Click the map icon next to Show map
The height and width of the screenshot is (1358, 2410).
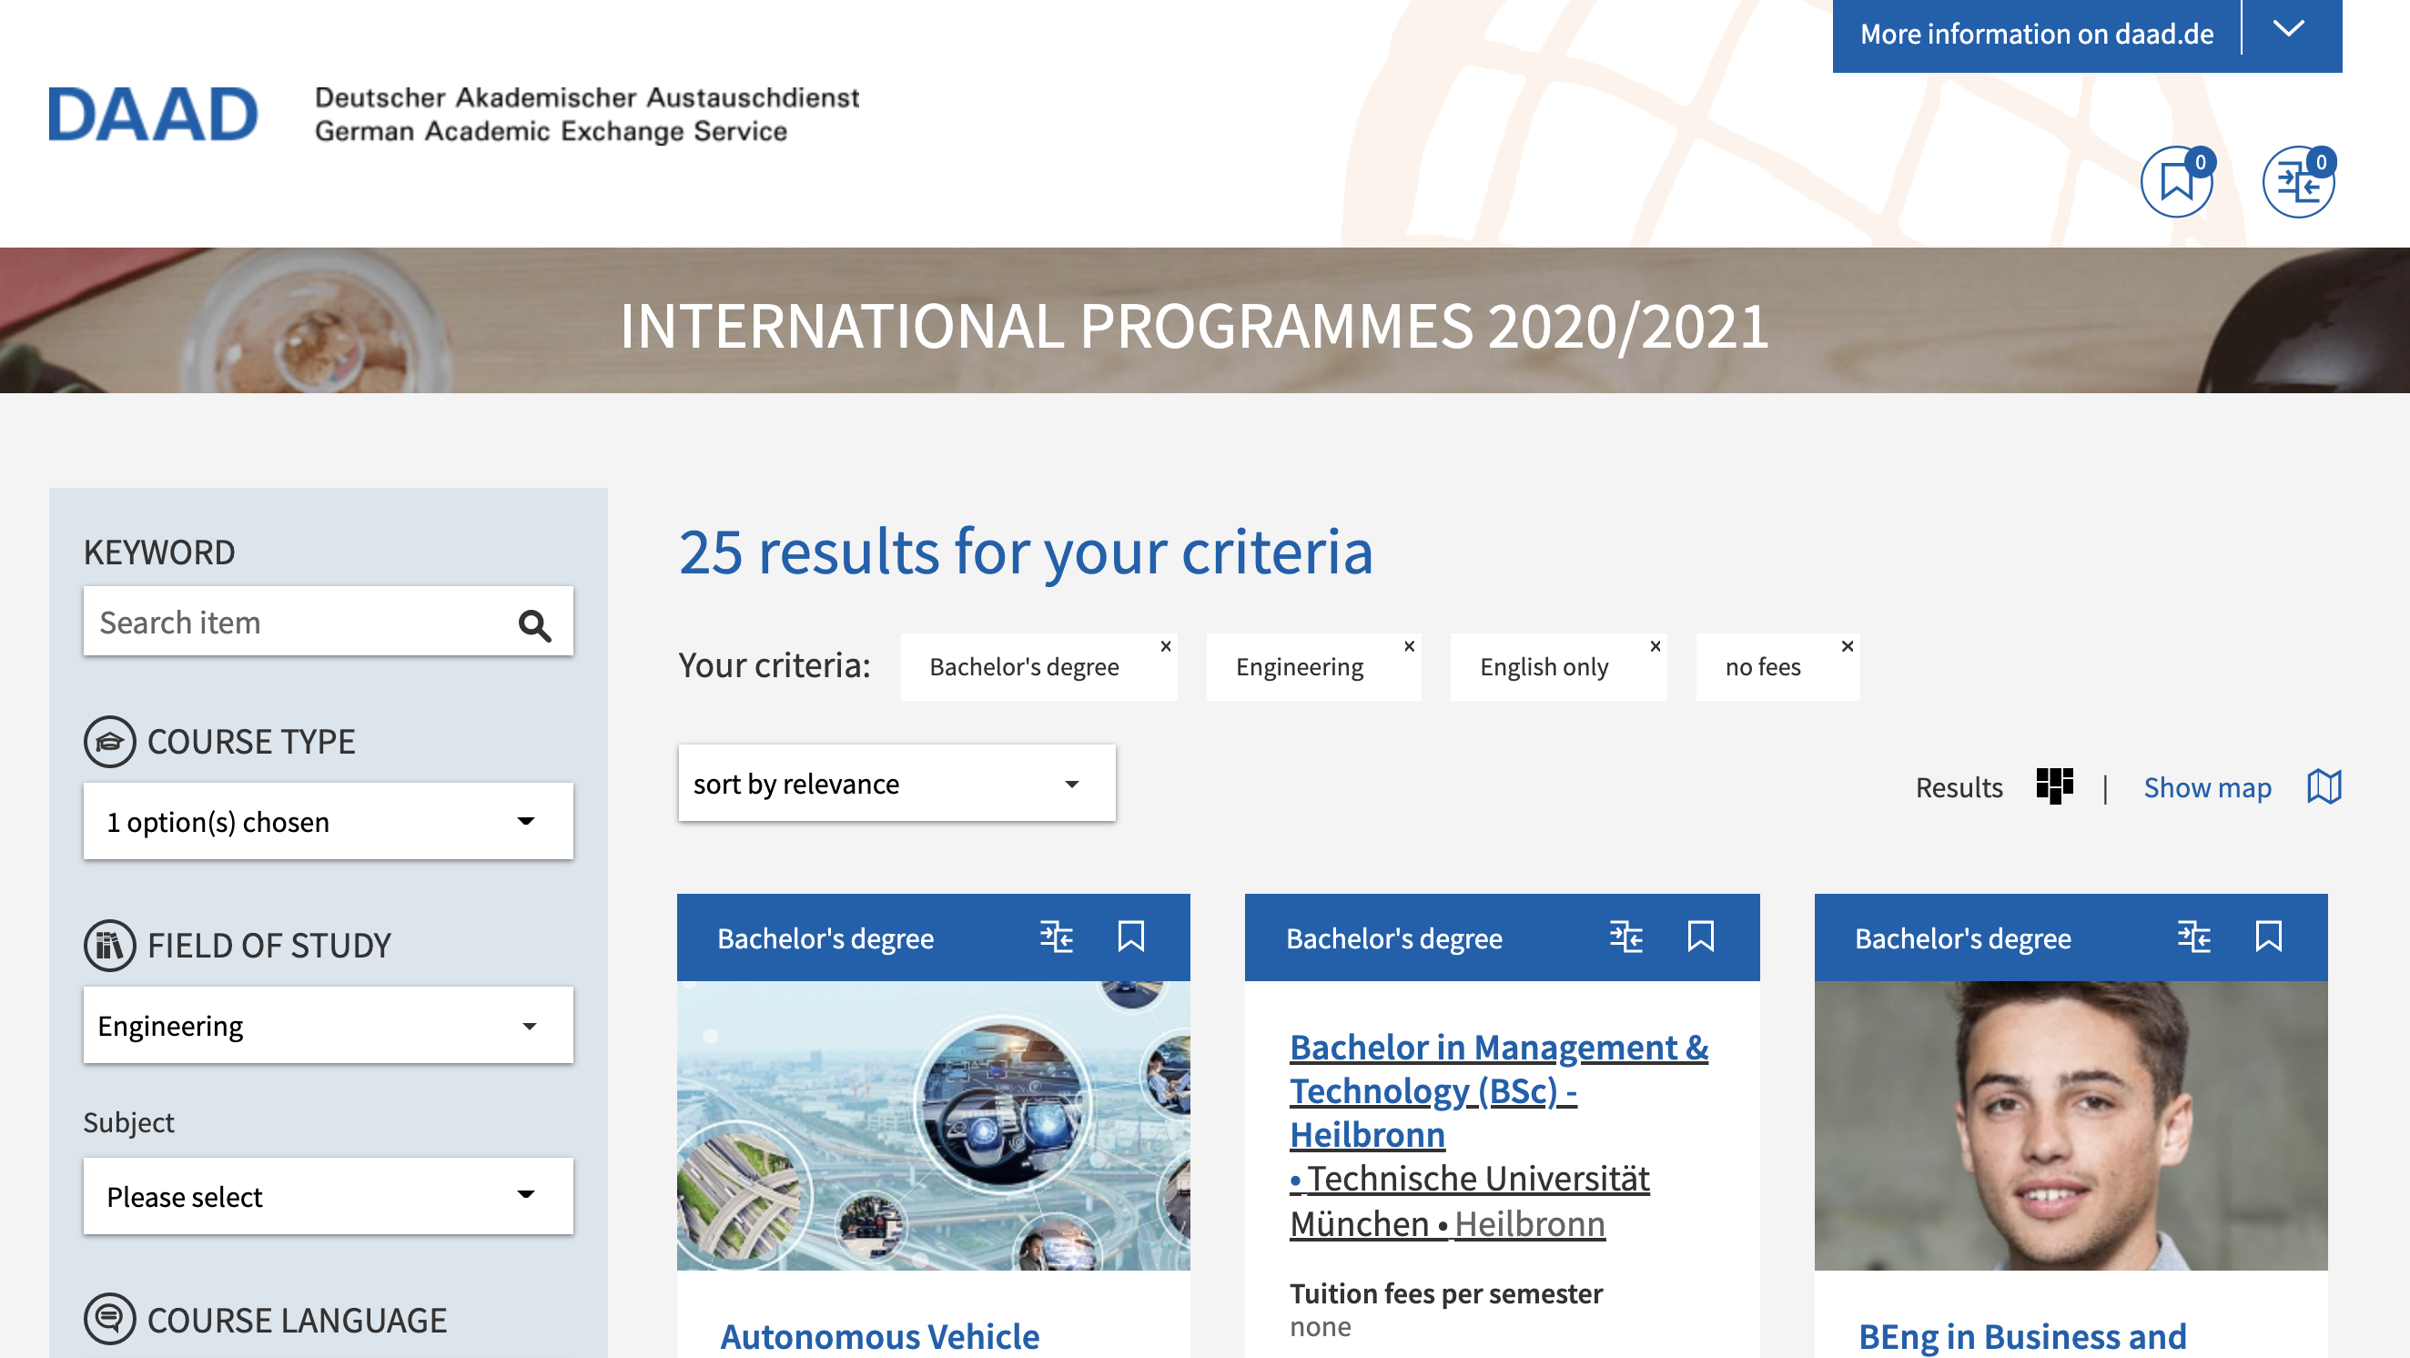click(2324, 786)
